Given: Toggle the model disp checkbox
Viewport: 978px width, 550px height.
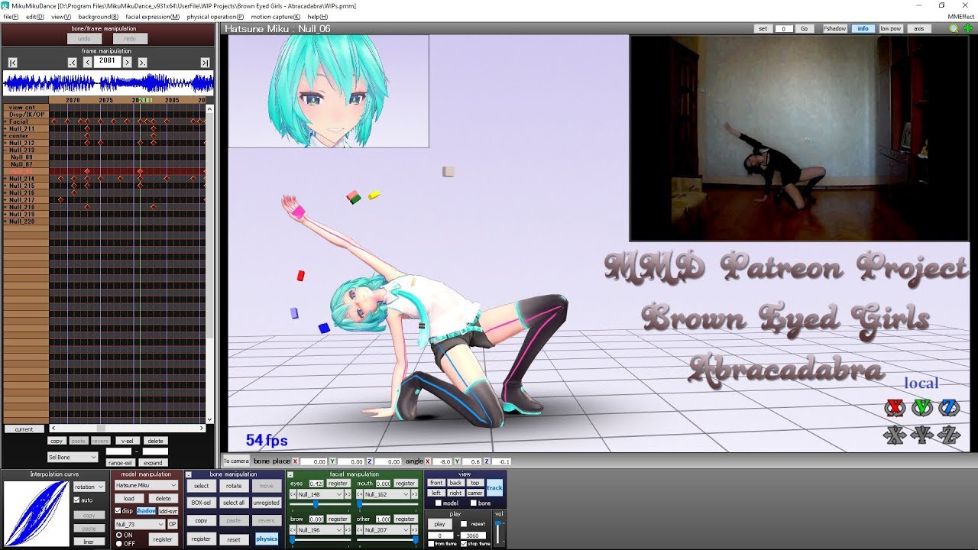Looking at the screenshot, I should click(x=118, y=510).
